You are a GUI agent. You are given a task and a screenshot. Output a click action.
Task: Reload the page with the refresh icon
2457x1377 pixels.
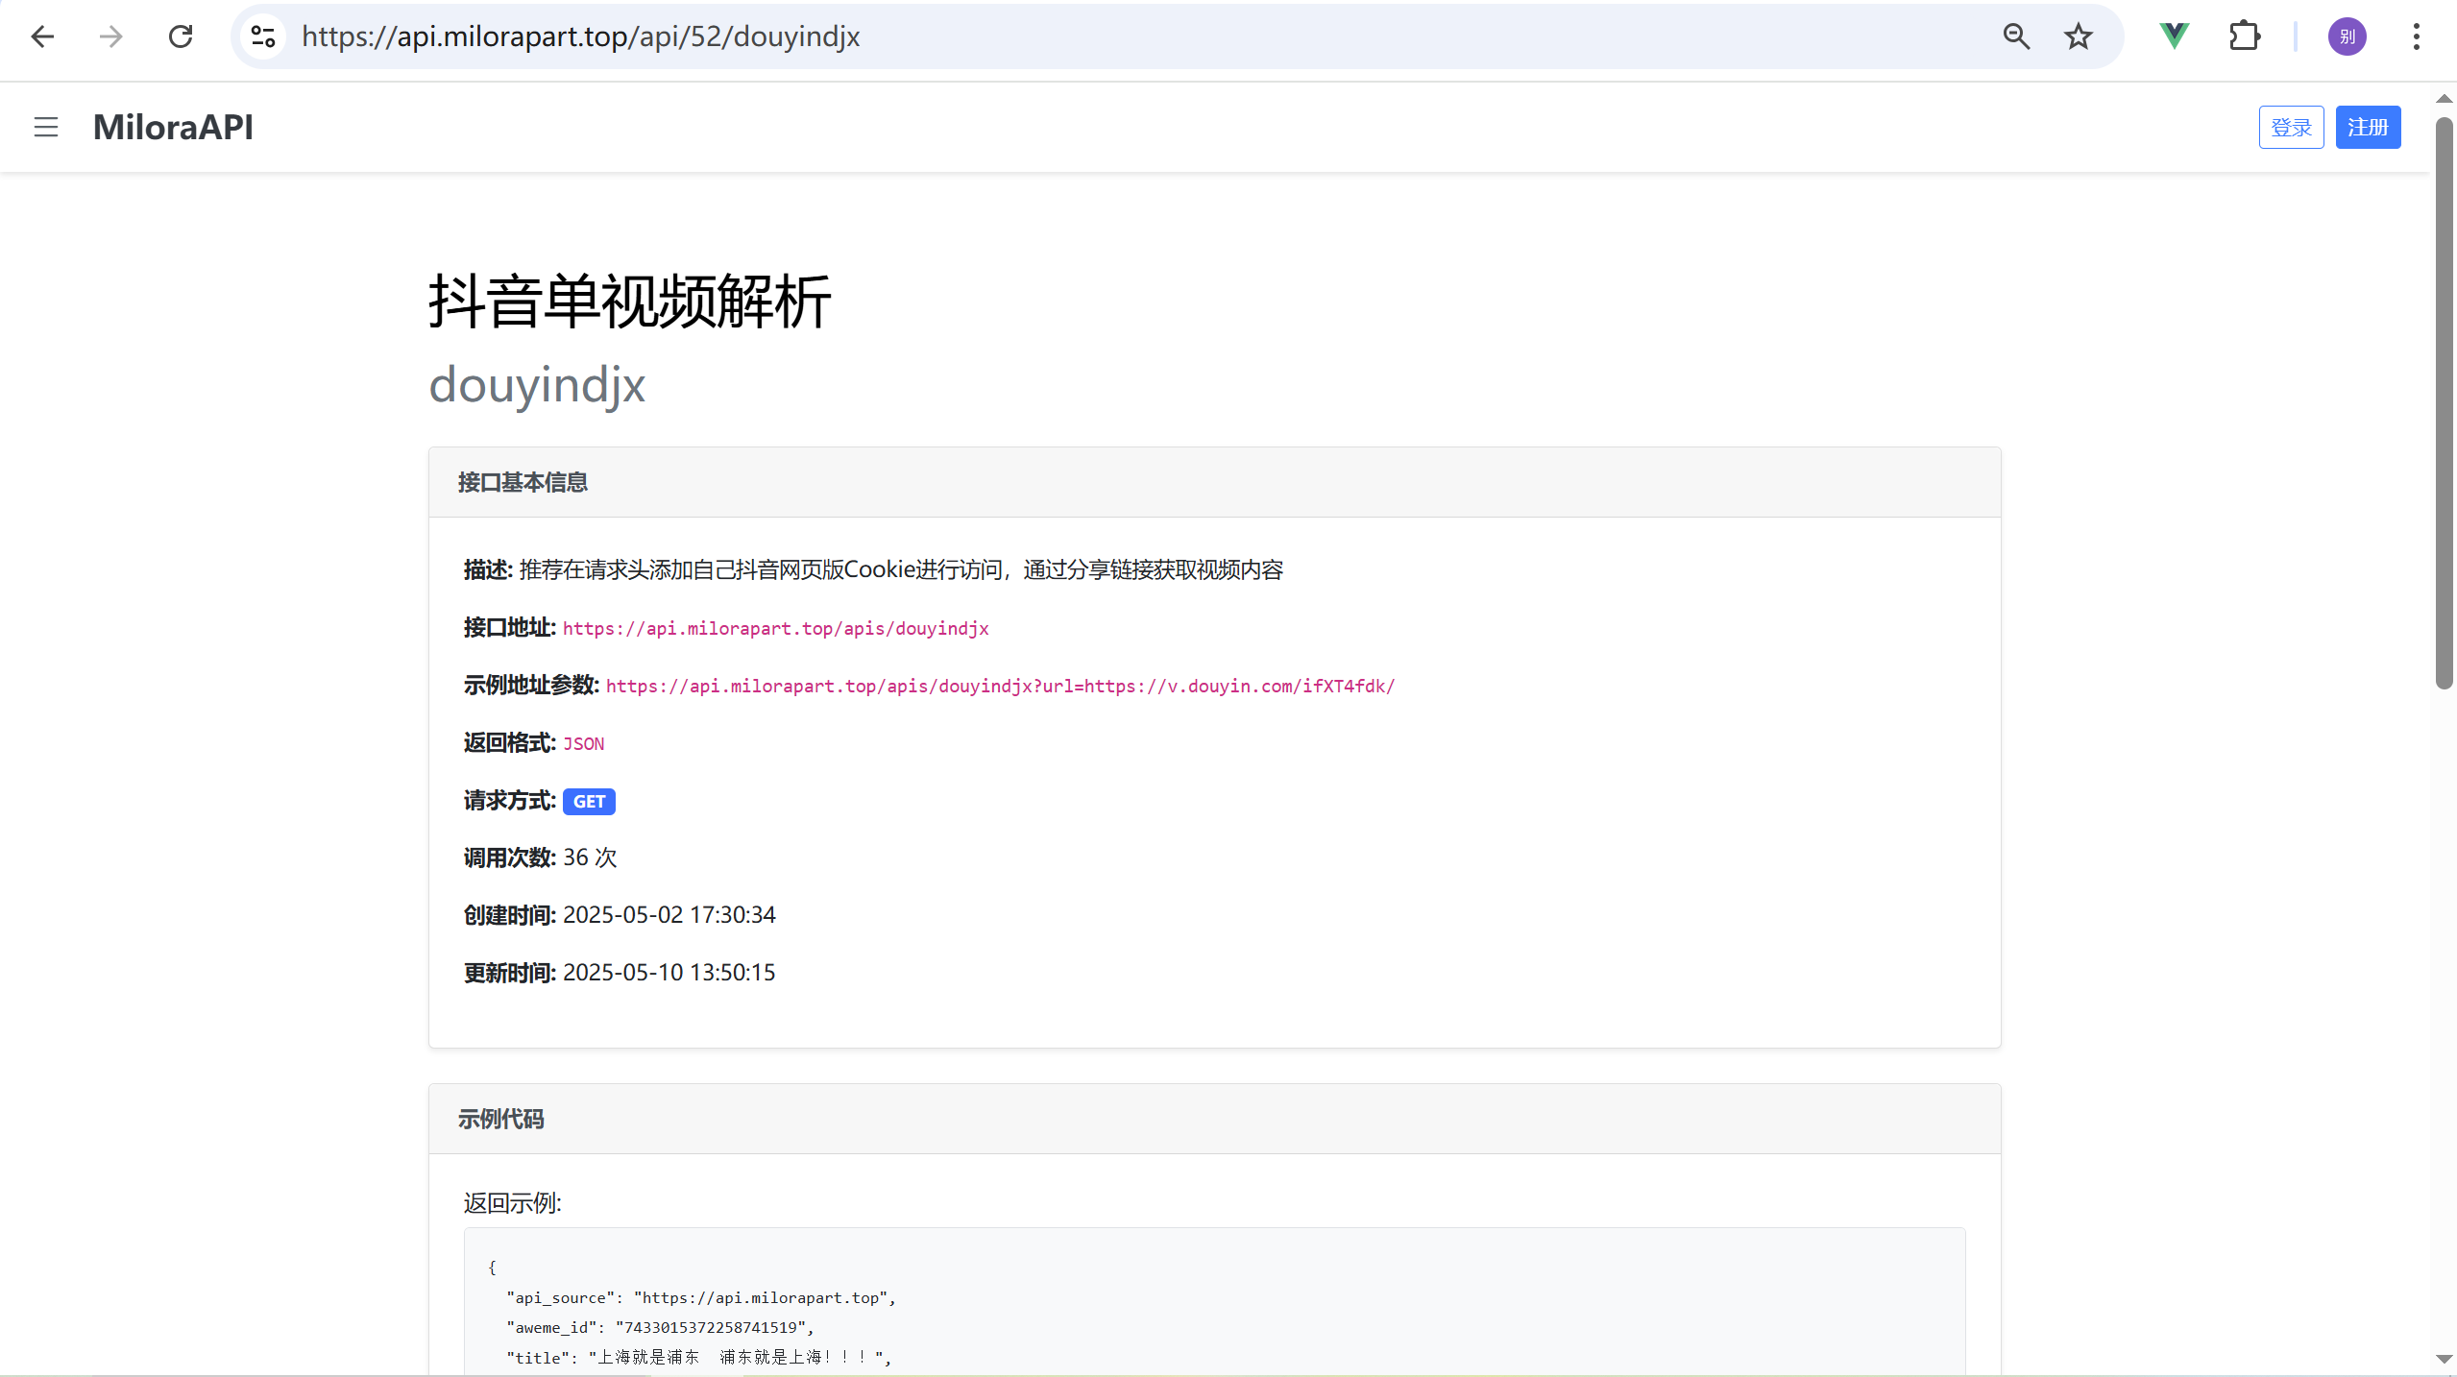(181, 36)
